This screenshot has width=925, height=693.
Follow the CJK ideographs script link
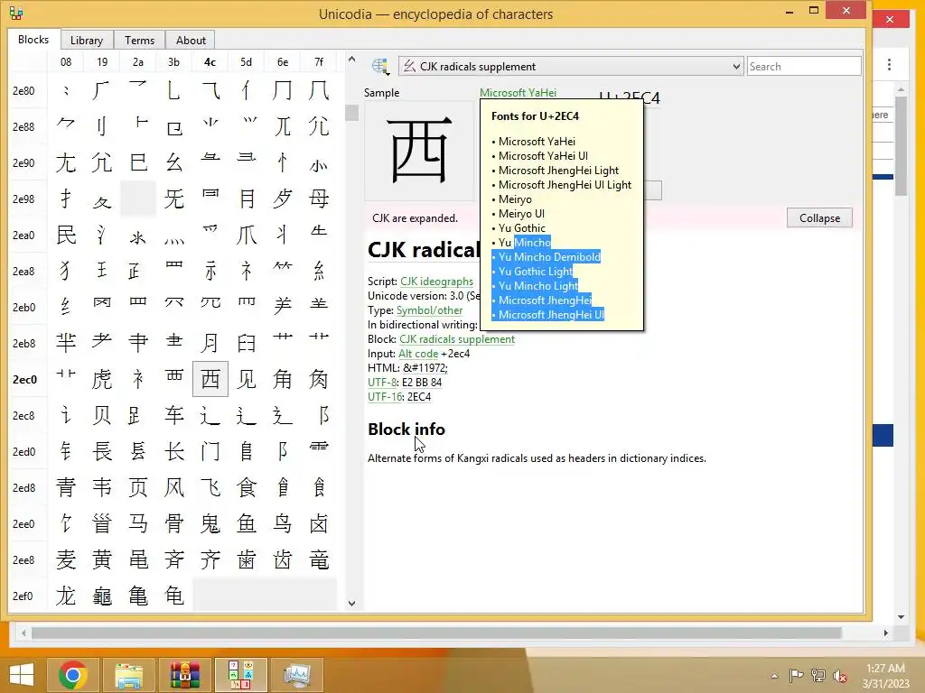(x=436, y=282)
